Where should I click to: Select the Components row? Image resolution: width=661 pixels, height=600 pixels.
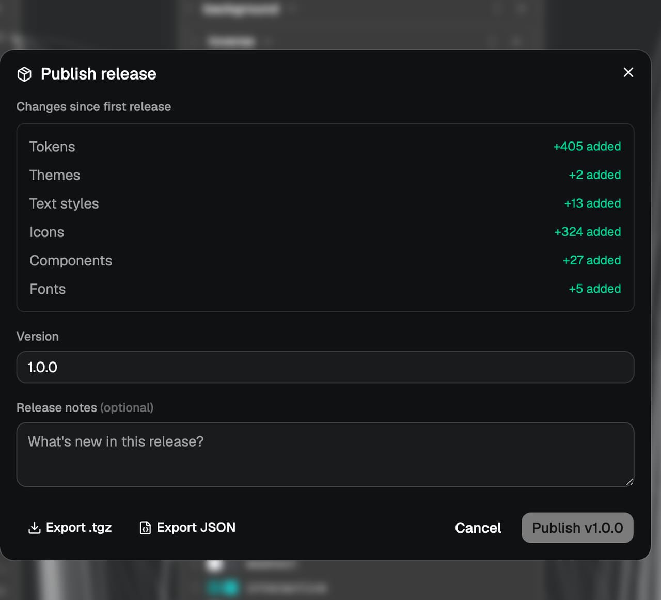325,260
